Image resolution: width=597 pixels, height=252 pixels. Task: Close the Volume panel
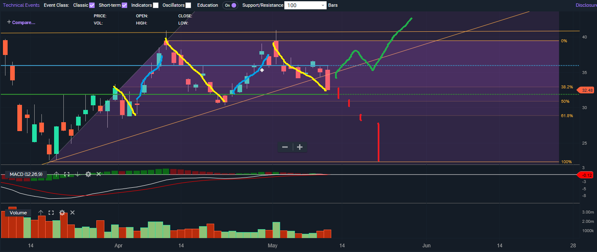pos(72,213)
